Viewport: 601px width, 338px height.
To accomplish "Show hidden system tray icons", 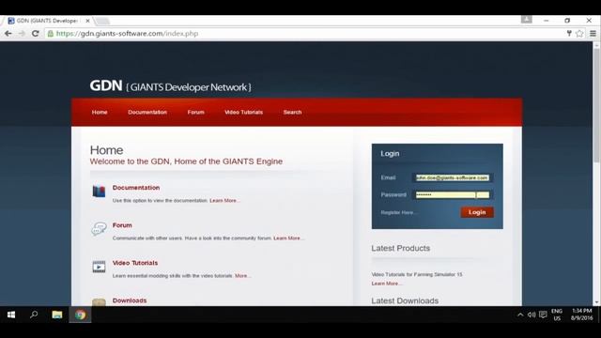I will click(x=520, y=315).
